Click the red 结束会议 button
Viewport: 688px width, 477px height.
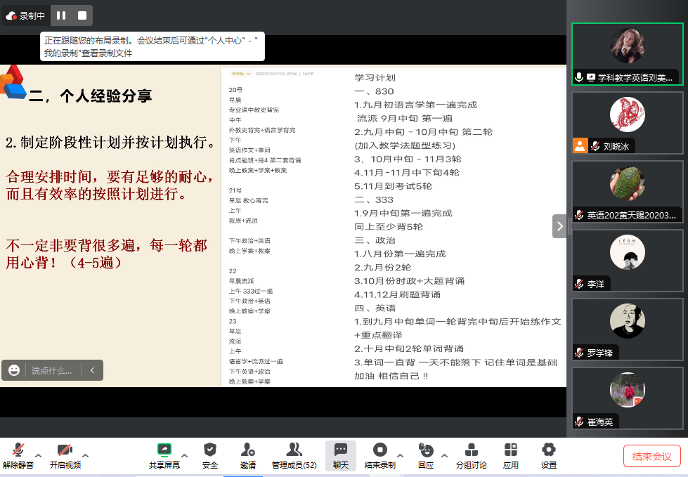(x=651, y=456)
